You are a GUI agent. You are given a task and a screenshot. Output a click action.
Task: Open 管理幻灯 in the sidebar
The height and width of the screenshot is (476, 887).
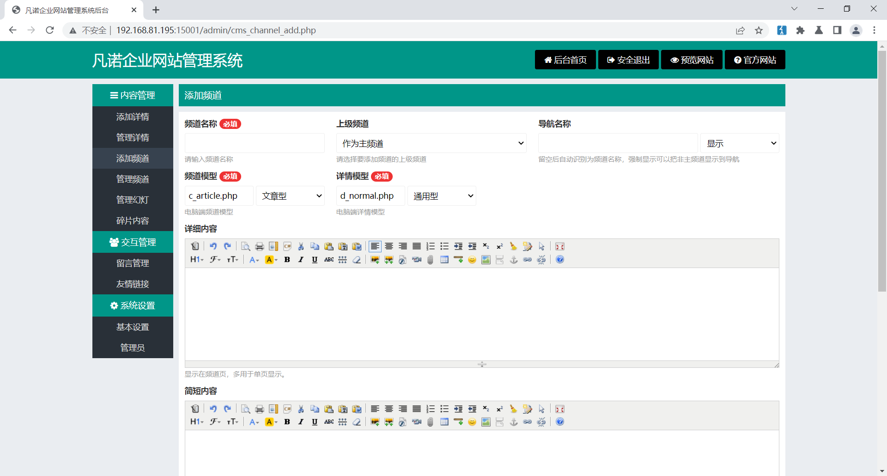click(133, 200)
